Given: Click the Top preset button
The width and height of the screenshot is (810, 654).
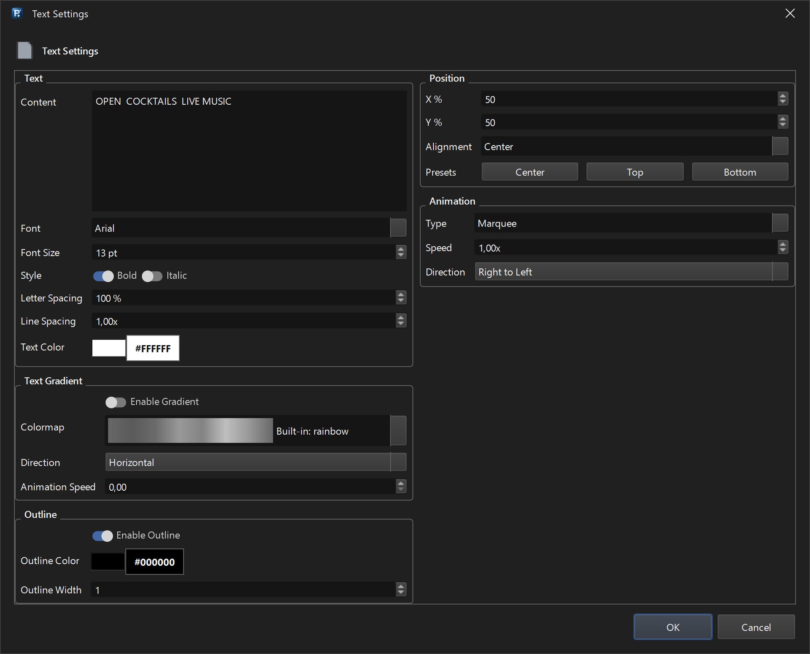Looking at the screenshot, I should click(x=635, y=172).
